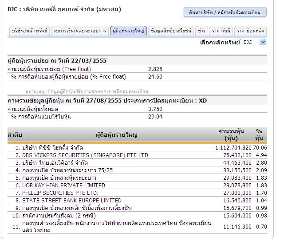The image size is (284, 241).
Task: Switch to the งบการเงิน/ผลประกอบการ tab
Action: coord(80,31)
